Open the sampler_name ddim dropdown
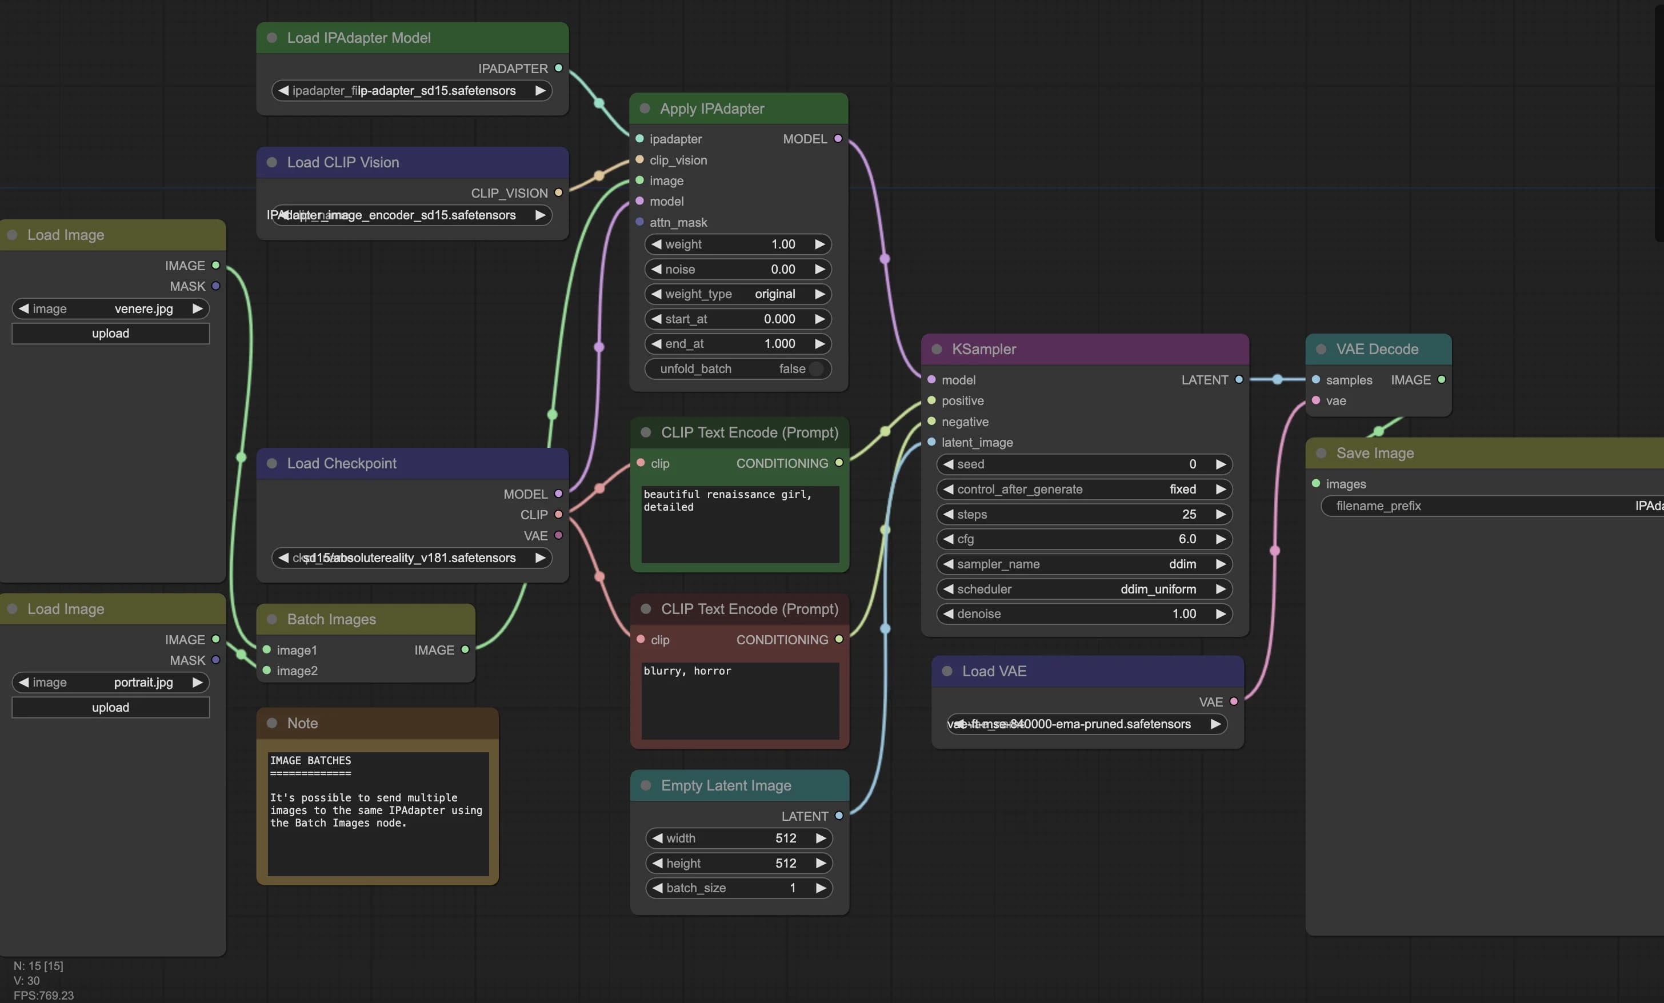 point(1085,564)
